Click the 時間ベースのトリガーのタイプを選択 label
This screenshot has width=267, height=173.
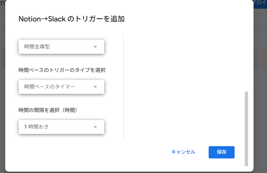coord(62,70)
